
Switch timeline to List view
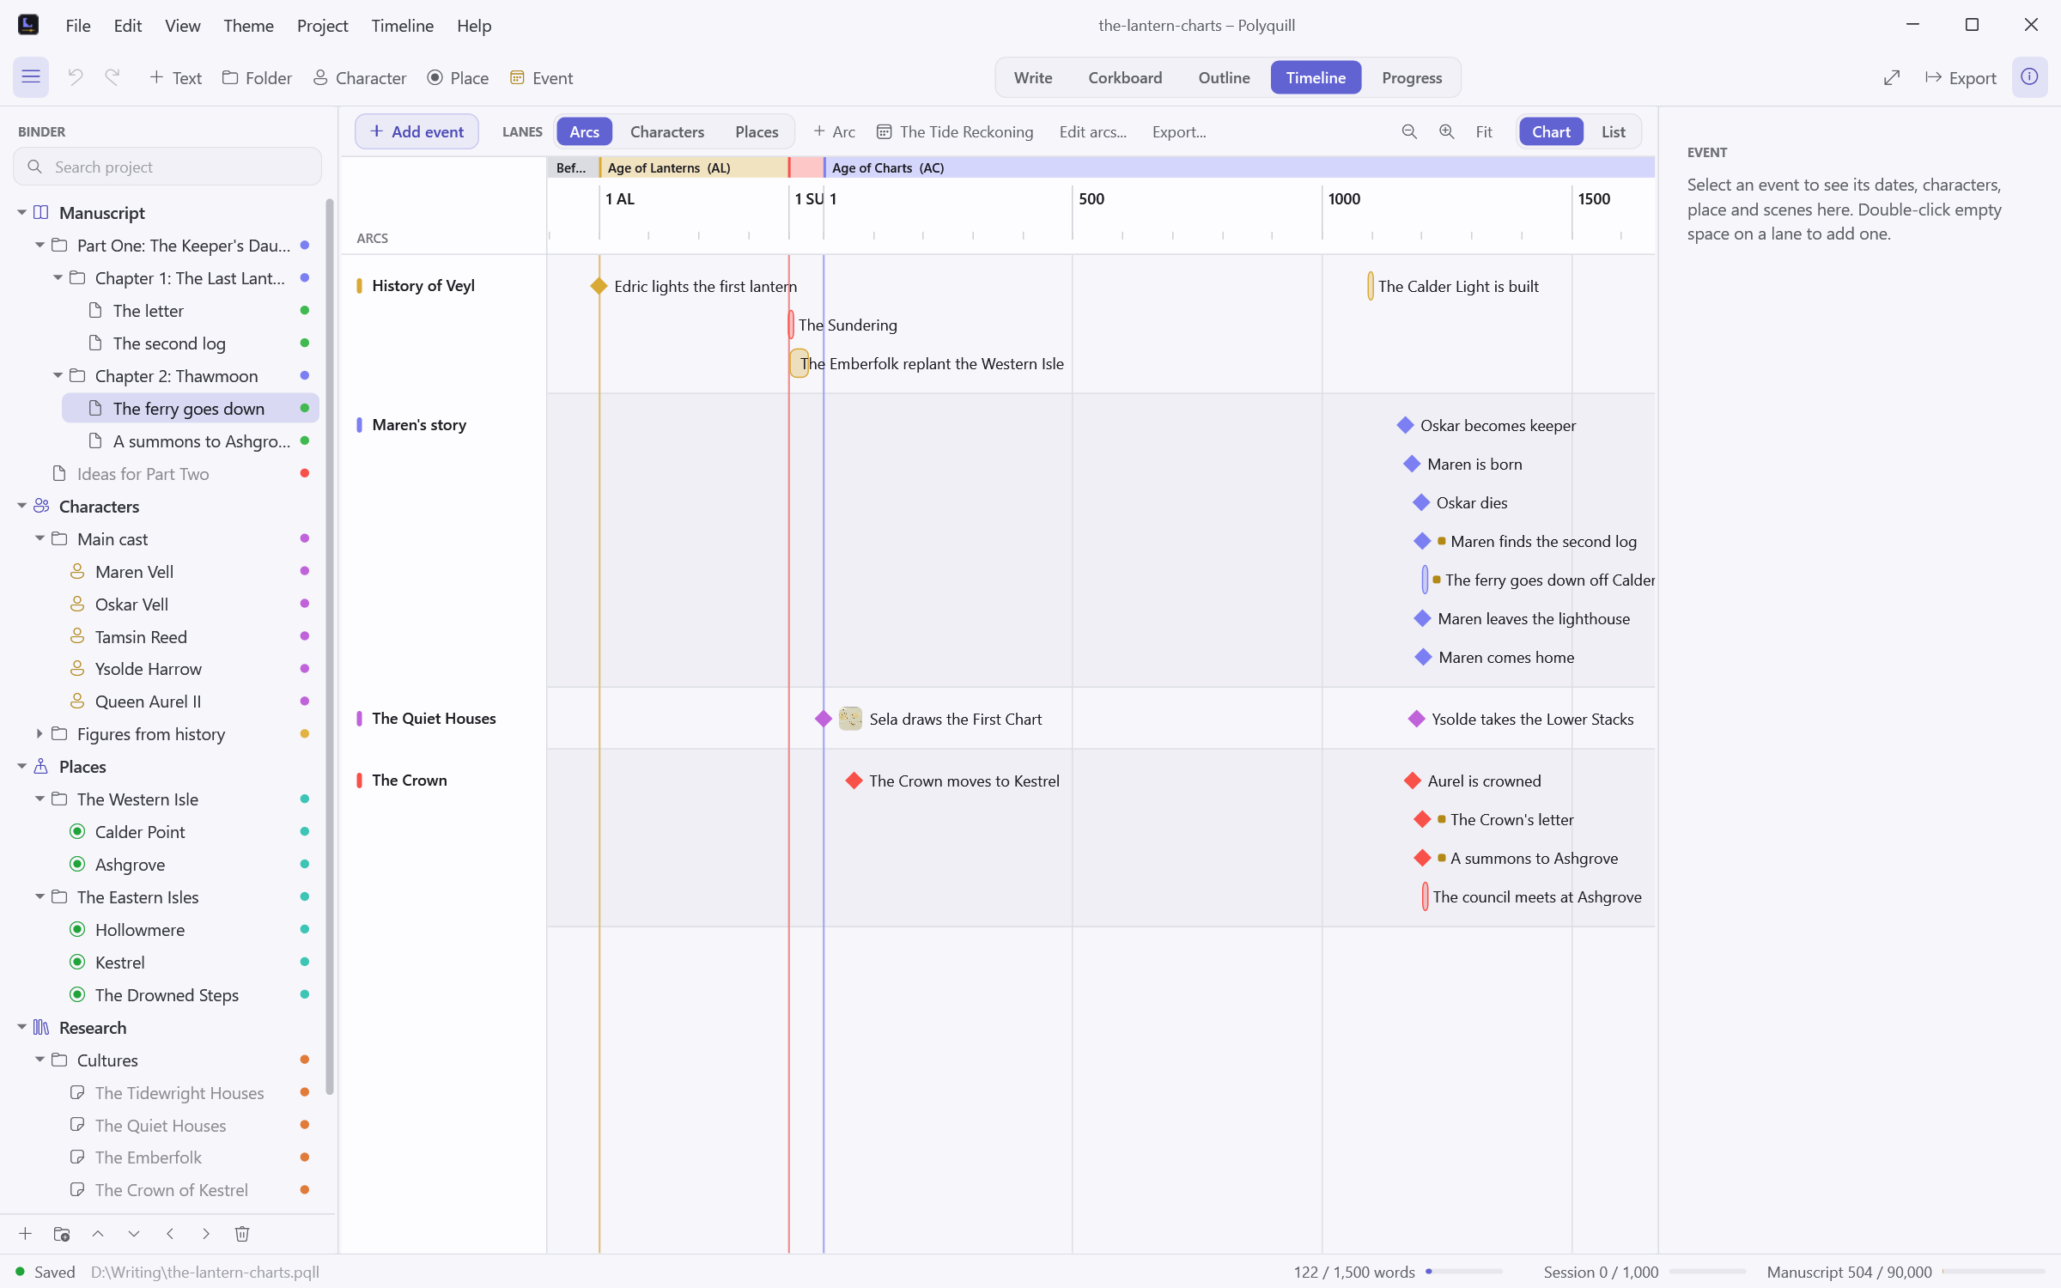click(1613, 131)
